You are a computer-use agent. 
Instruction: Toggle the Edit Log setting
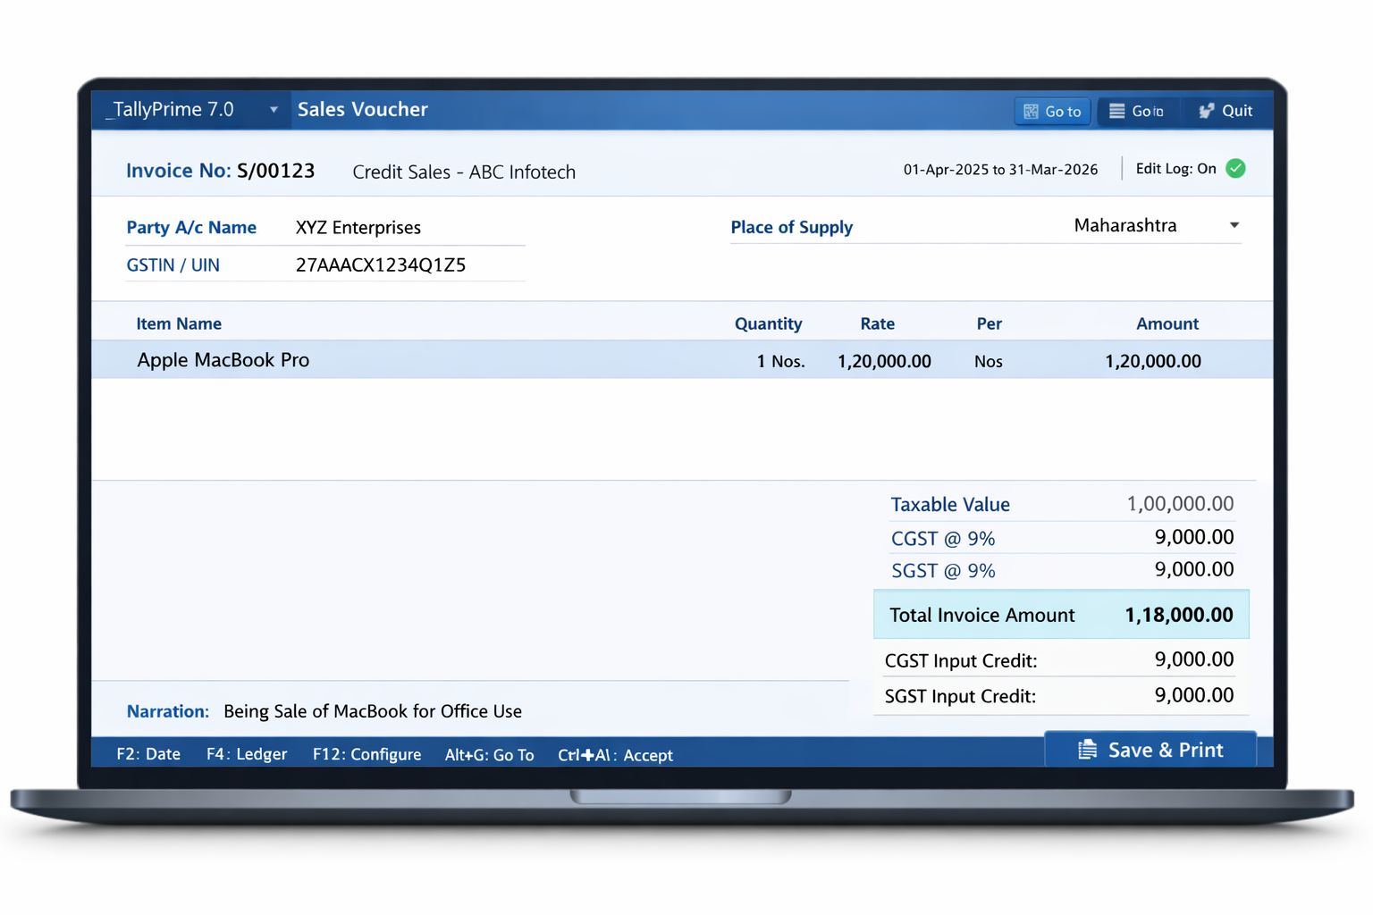pyautogui.click(x=1175, y=168)
